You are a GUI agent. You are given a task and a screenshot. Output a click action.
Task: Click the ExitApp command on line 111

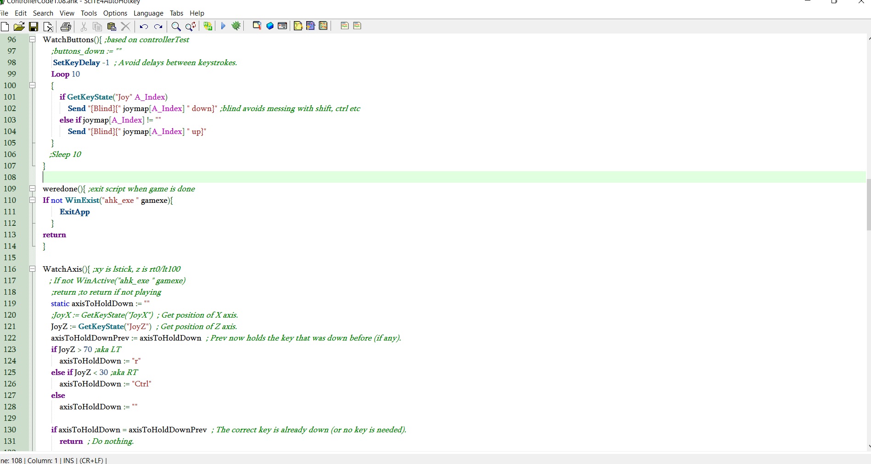[x=74, y=212]
